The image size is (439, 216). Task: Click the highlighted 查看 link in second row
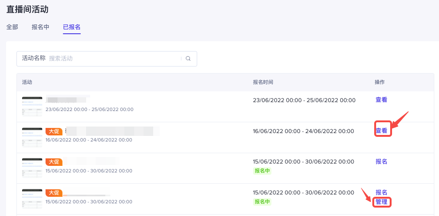[382, 131]
